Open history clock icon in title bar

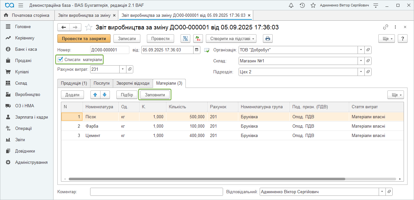[302, 5]
